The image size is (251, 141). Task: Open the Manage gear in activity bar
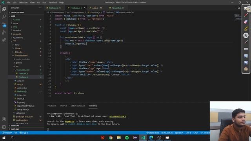[4, 127]
